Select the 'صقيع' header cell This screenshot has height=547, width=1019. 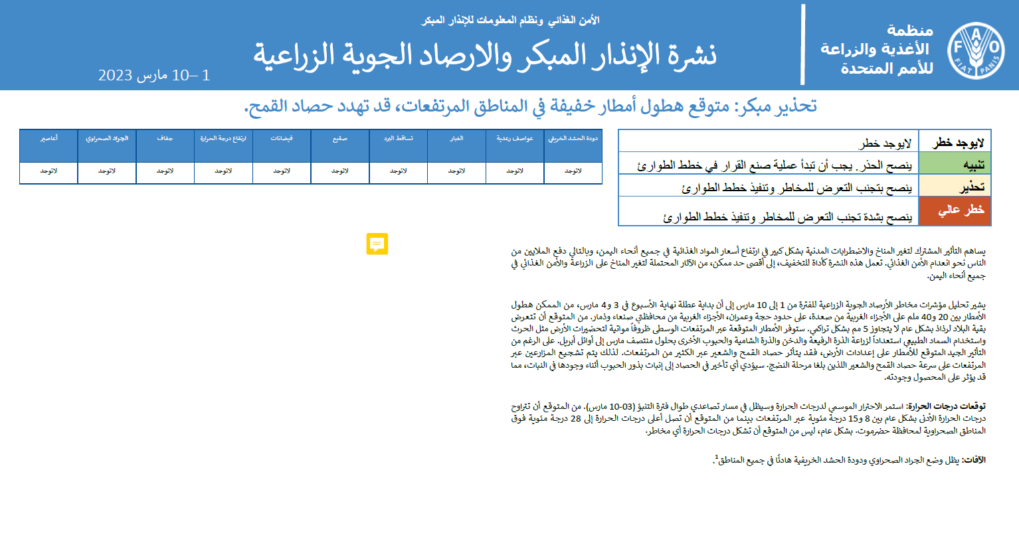tap(340, 139)
